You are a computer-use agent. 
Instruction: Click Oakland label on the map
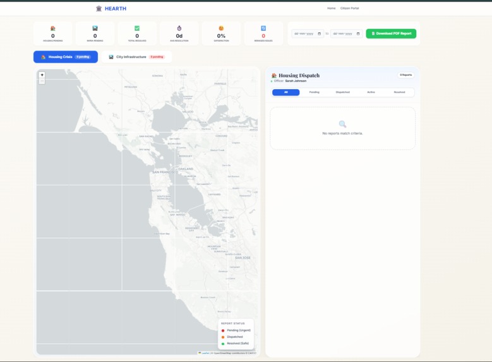(x=186, y=169)
